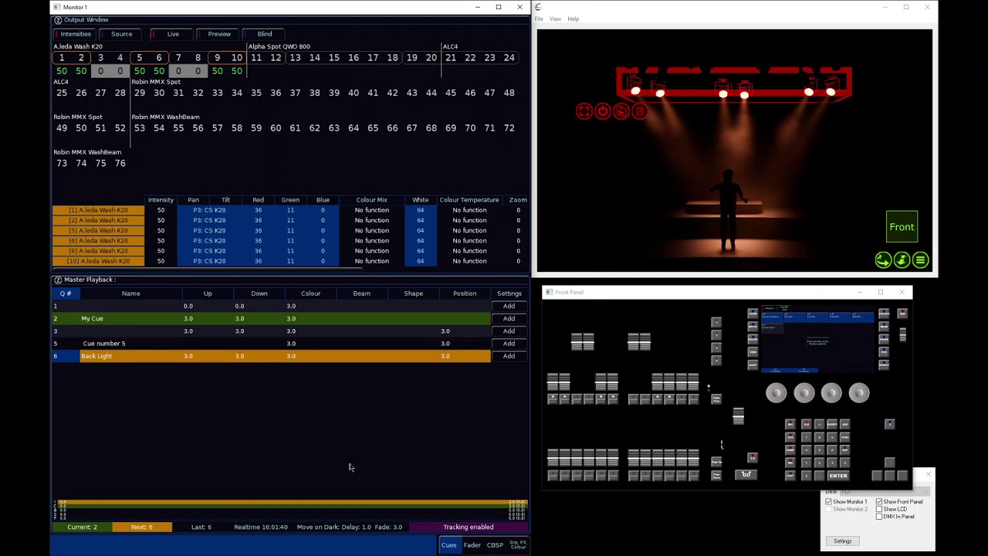The image size is (988, 556).
Task: Click the Front view button in visualiser
Action: (902, 227)
